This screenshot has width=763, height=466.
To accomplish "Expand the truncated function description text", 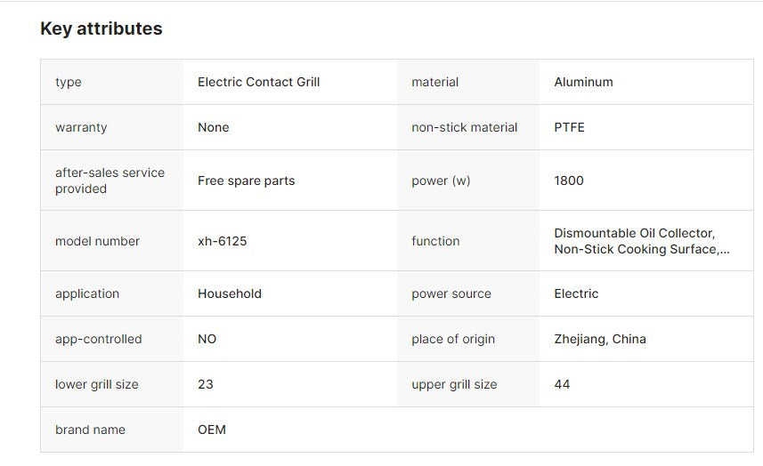I will coord(642,241).
